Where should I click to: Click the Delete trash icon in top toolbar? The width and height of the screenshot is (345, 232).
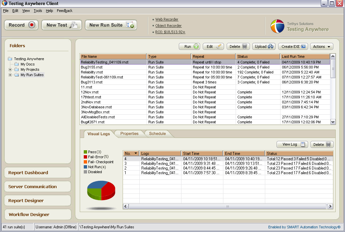tap(245, 47)
